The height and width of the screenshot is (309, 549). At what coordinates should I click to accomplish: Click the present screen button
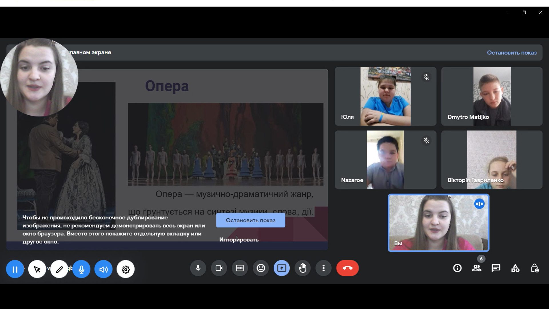pyautogui.click(x=282, y=268)
